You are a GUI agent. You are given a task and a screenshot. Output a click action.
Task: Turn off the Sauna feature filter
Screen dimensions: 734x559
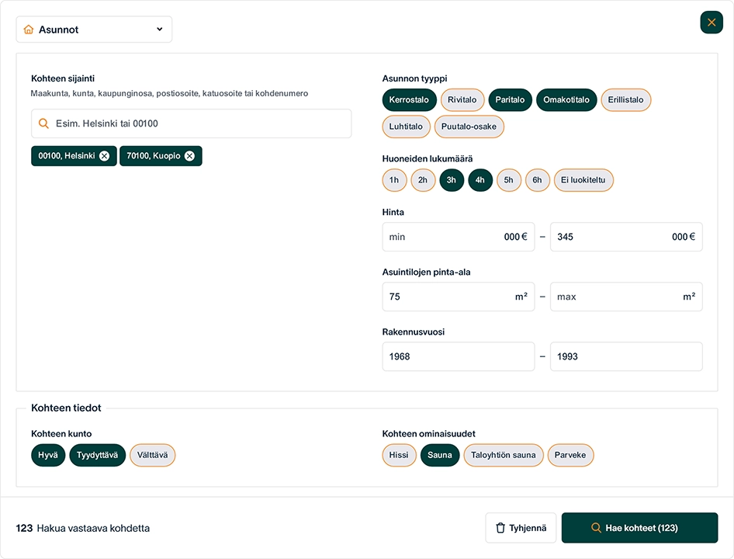(x=440, y=455)
